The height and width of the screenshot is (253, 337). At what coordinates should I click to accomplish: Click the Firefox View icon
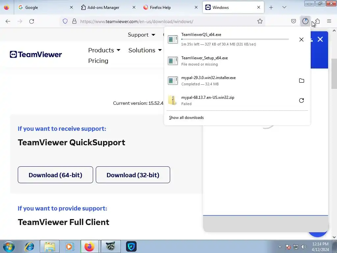7,7
